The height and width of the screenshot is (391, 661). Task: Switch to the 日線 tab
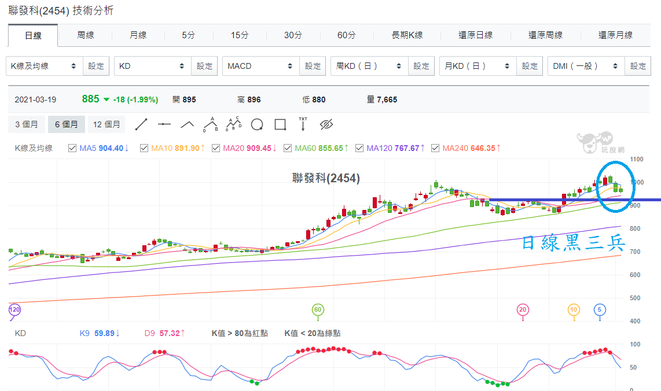coord(33,35)
